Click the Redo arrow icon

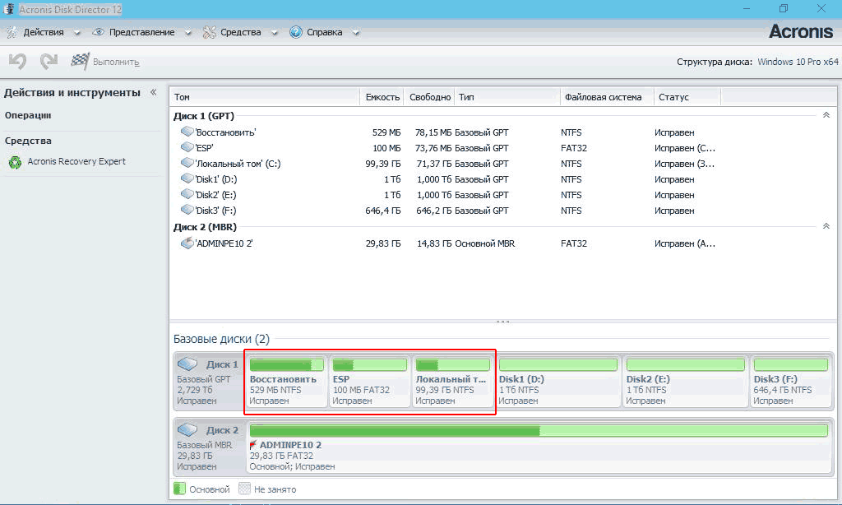49,61
